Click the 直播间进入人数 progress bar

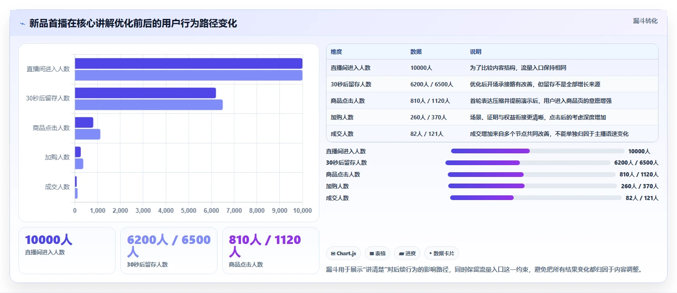tap(538, 151)
